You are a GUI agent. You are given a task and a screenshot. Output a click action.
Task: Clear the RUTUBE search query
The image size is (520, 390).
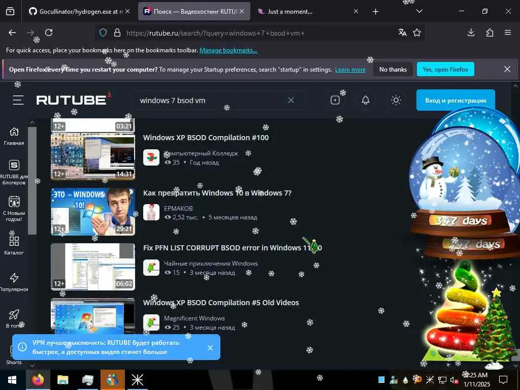pyautogui.click(x=291, y=100)
